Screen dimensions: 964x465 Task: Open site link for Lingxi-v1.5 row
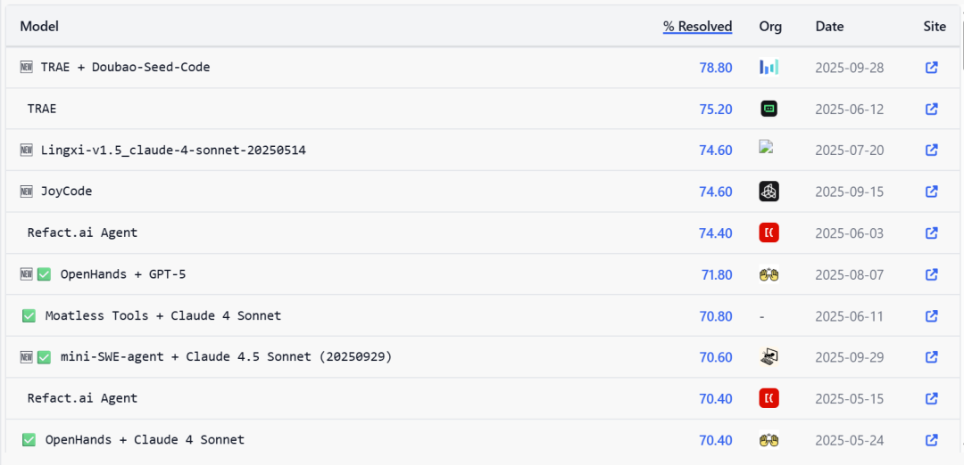coord(931,151)
